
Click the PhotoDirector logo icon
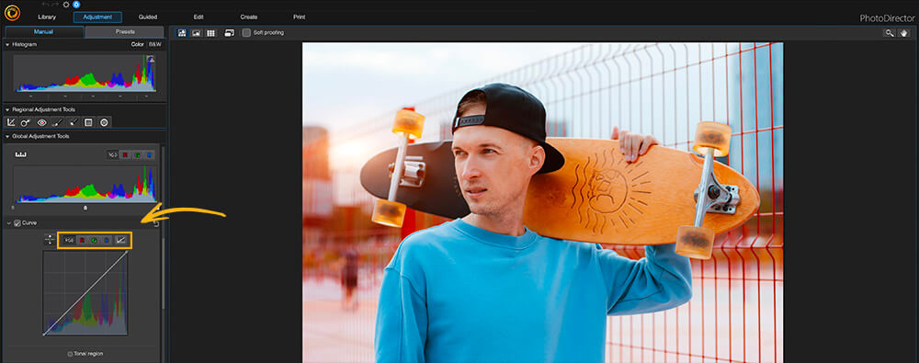(12, 12)
